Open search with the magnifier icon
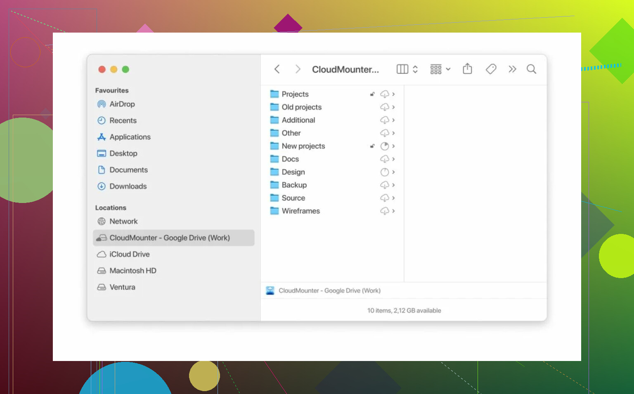Viewport: 634px width, 394px height. 532,69
